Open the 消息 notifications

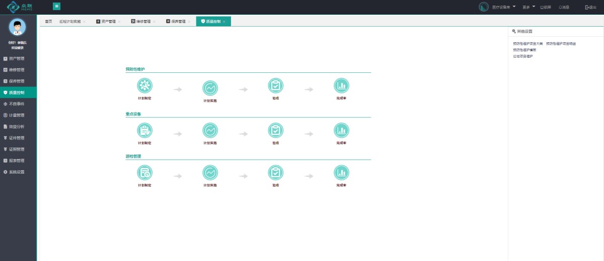tap(564, 7)
